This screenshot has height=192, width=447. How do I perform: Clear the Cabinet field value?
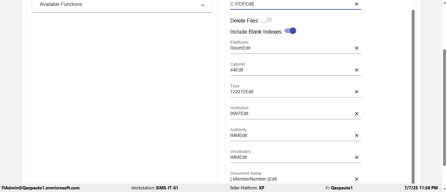(357, 70)
